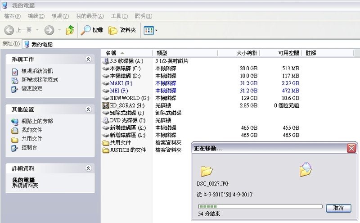Open the 工具(T) menu
Viewport: 360px width, 223px height.
coord(119,16)
